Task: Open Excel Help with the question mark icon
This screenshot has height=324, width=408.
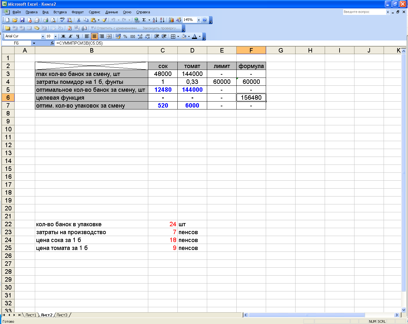Action: [205, 20]
